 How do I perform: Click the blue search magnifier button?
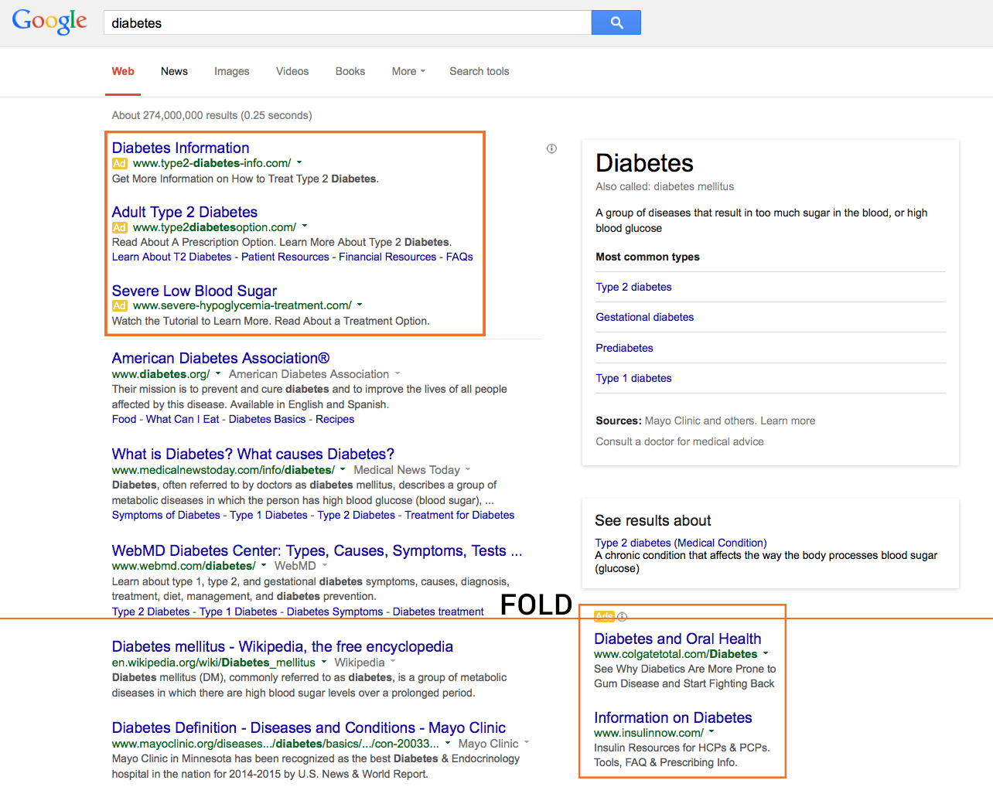tap(616, 23)
